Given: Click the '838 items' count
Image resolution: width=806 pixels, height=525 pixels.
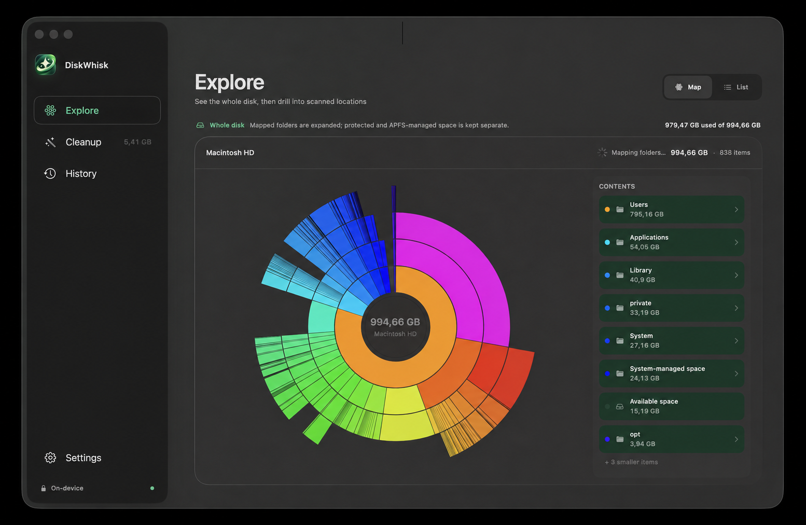Looking at the screenshot, I should 735,153.
